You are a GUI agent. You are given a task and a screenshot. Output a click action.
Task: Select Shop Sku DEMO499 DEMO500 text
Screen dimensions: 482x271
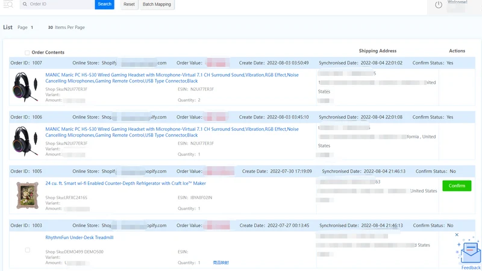click(x=74, y=252)
